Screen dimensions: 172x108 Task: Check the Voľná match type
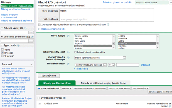pos(3,50)
